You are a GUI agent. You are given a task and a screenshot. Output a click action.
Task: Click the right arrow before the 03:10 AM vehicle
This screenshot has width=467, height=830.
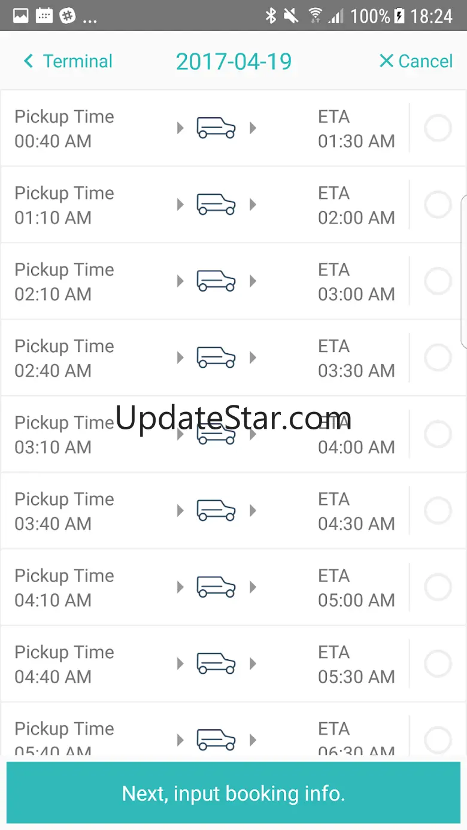coord(180,434)
